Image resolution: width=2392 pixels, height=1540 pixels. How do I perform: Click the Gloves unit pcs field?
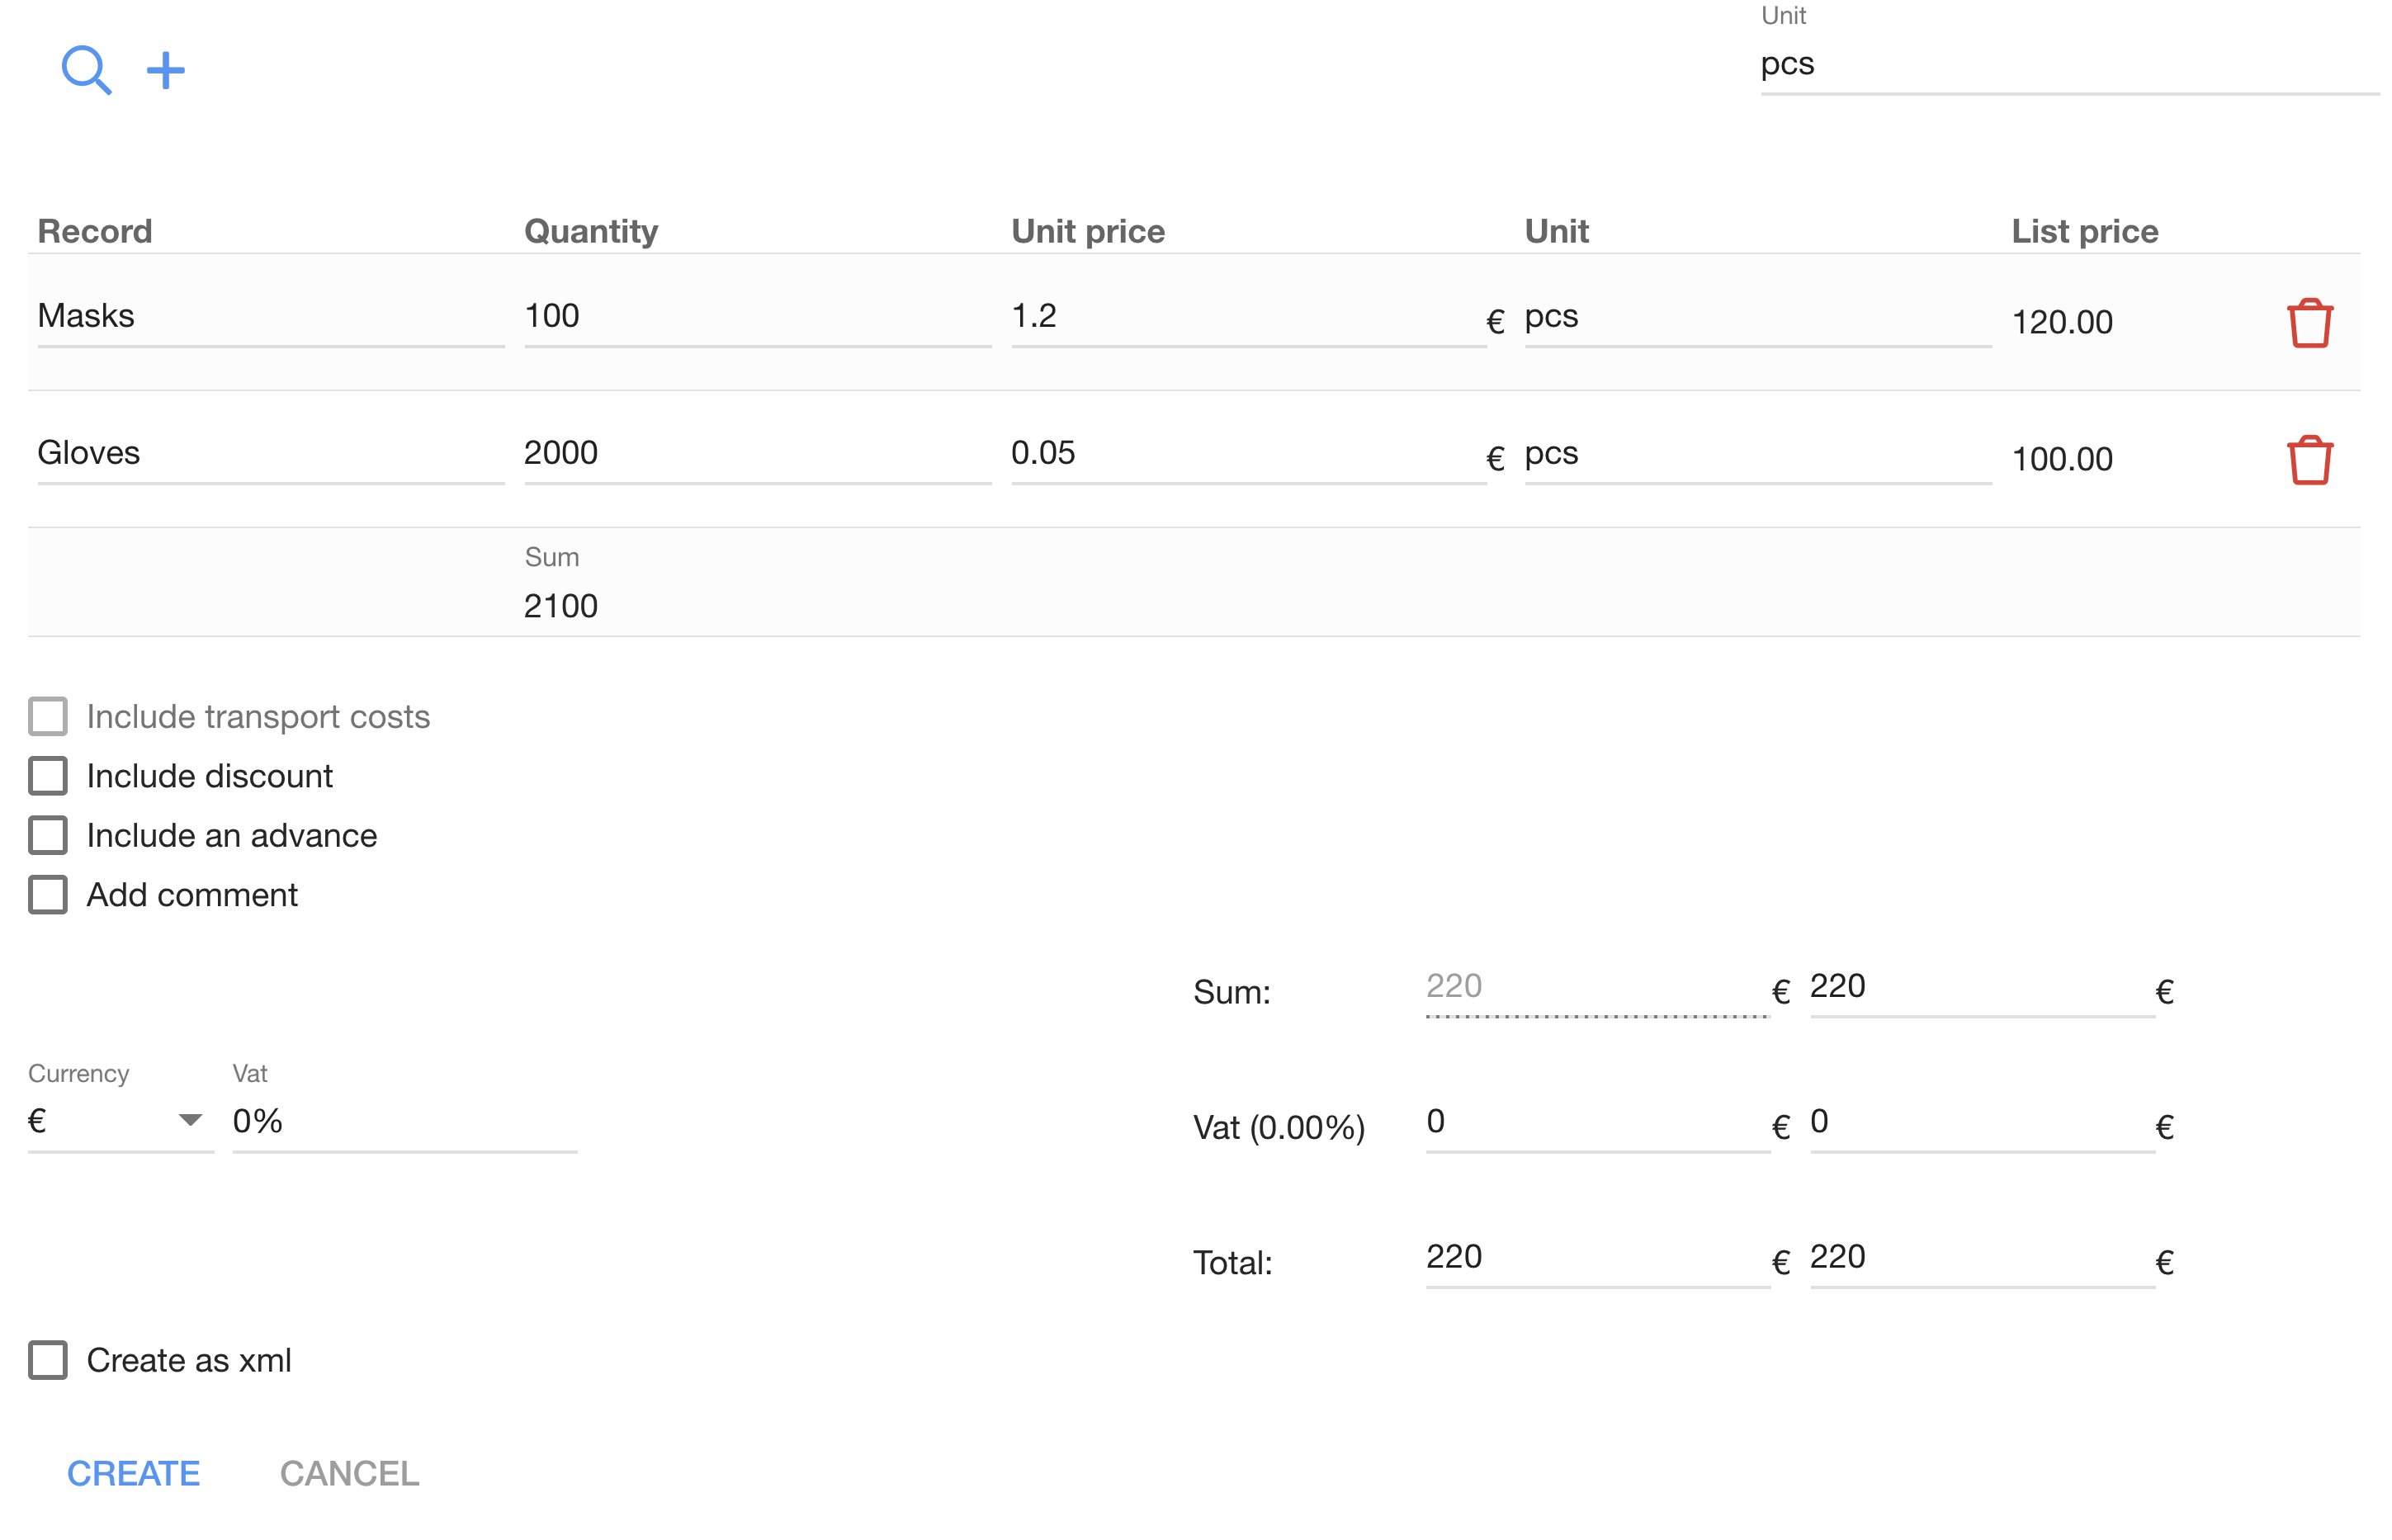1756,454
